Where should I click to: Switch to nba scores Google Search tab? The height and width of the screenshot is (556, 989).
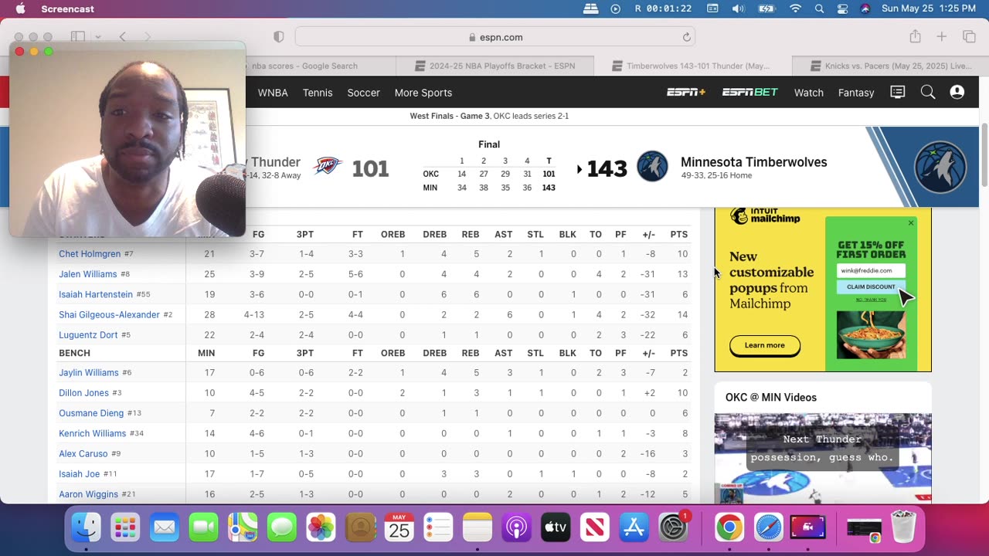coord(304,66)
